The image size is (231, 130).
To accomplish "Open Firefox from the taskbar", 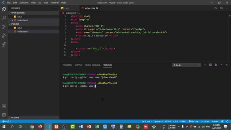I will coord(40,127).
